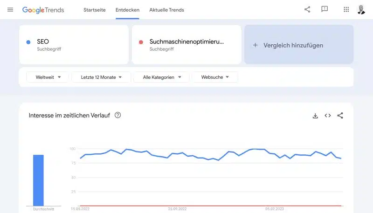Open the user account avatar
The height and width of the screenshot is (213, 373).
click(x=361, y=10)
